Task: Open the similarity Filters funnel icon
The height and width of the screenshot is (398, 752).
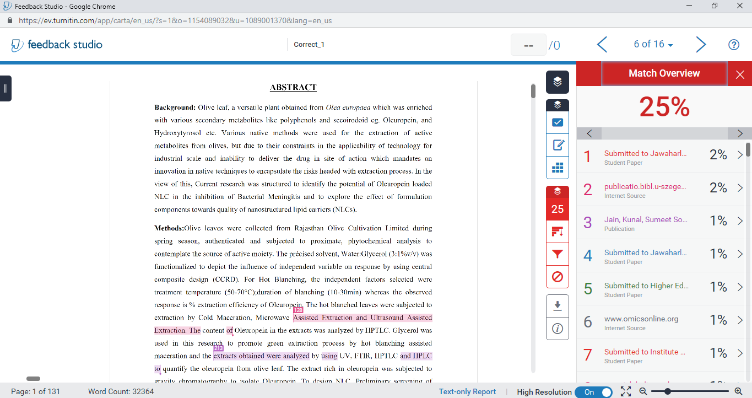Action: point(557,254)
